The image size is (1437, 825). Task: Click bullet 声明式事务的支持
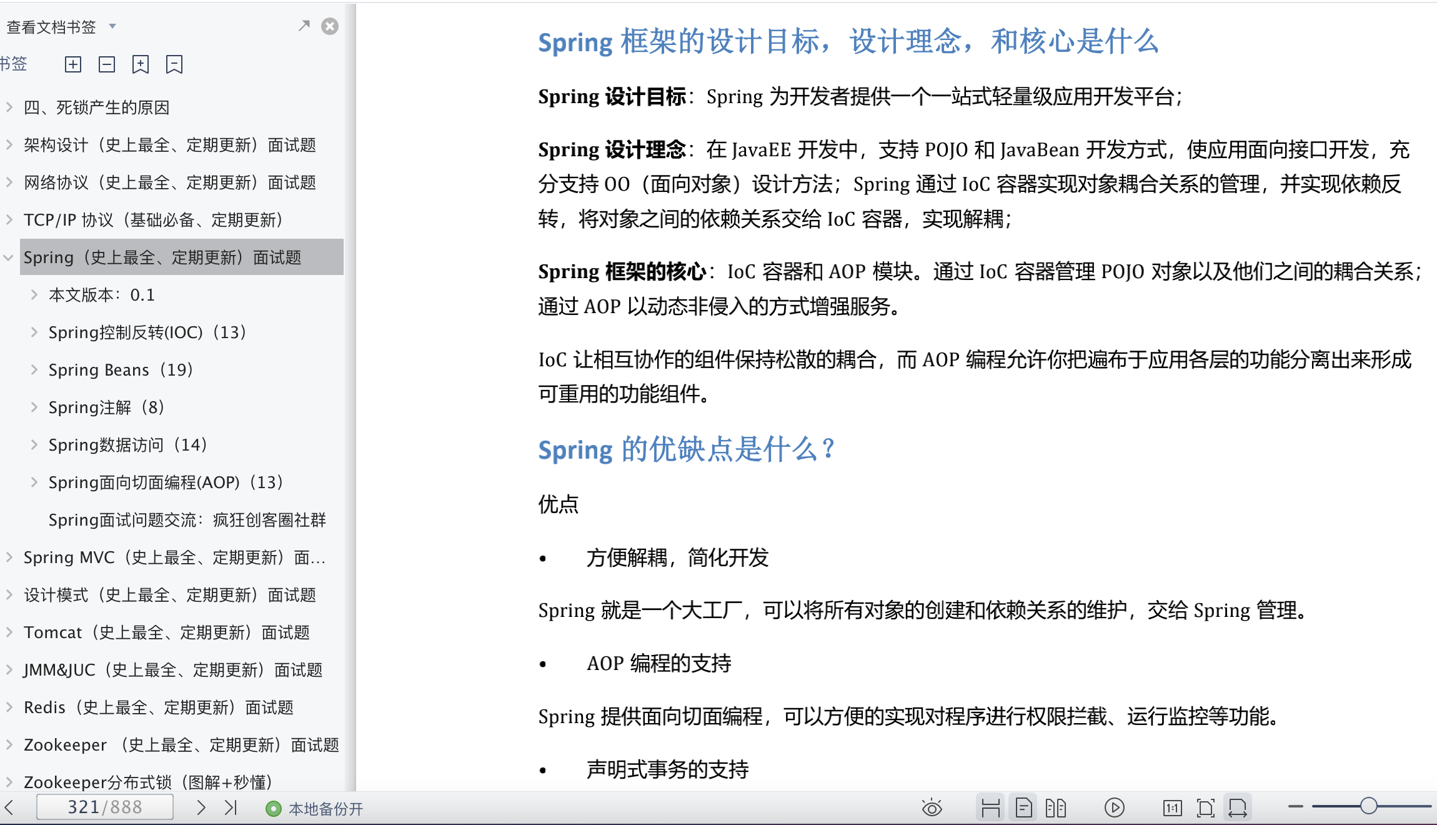pyautogui.click(x=667, y=769)
